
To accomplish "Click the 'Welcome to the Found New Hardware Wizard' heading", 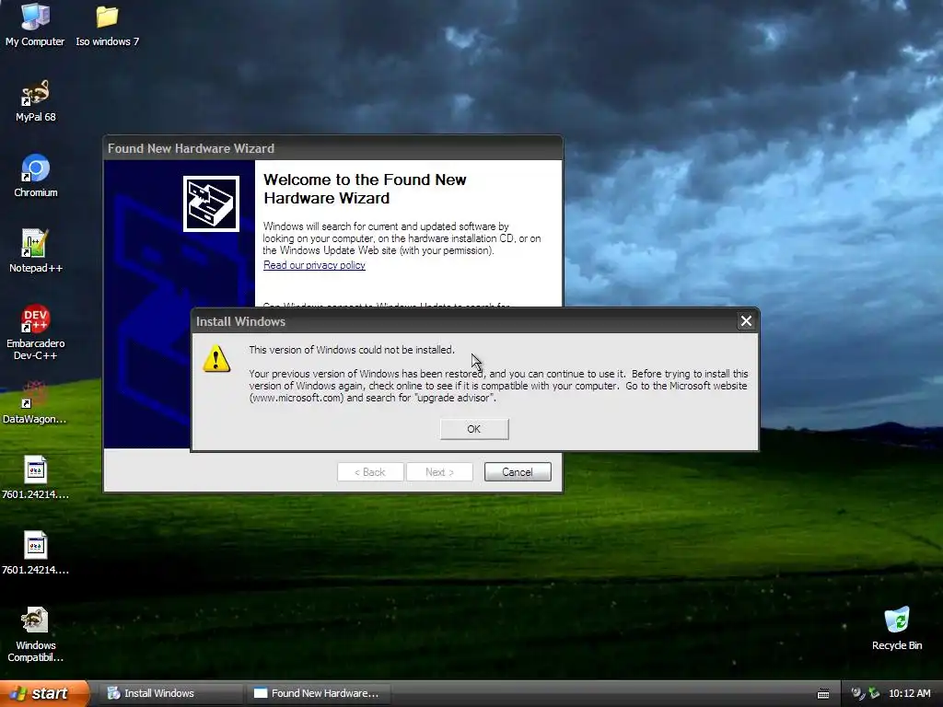I will [x=365, y=189].
